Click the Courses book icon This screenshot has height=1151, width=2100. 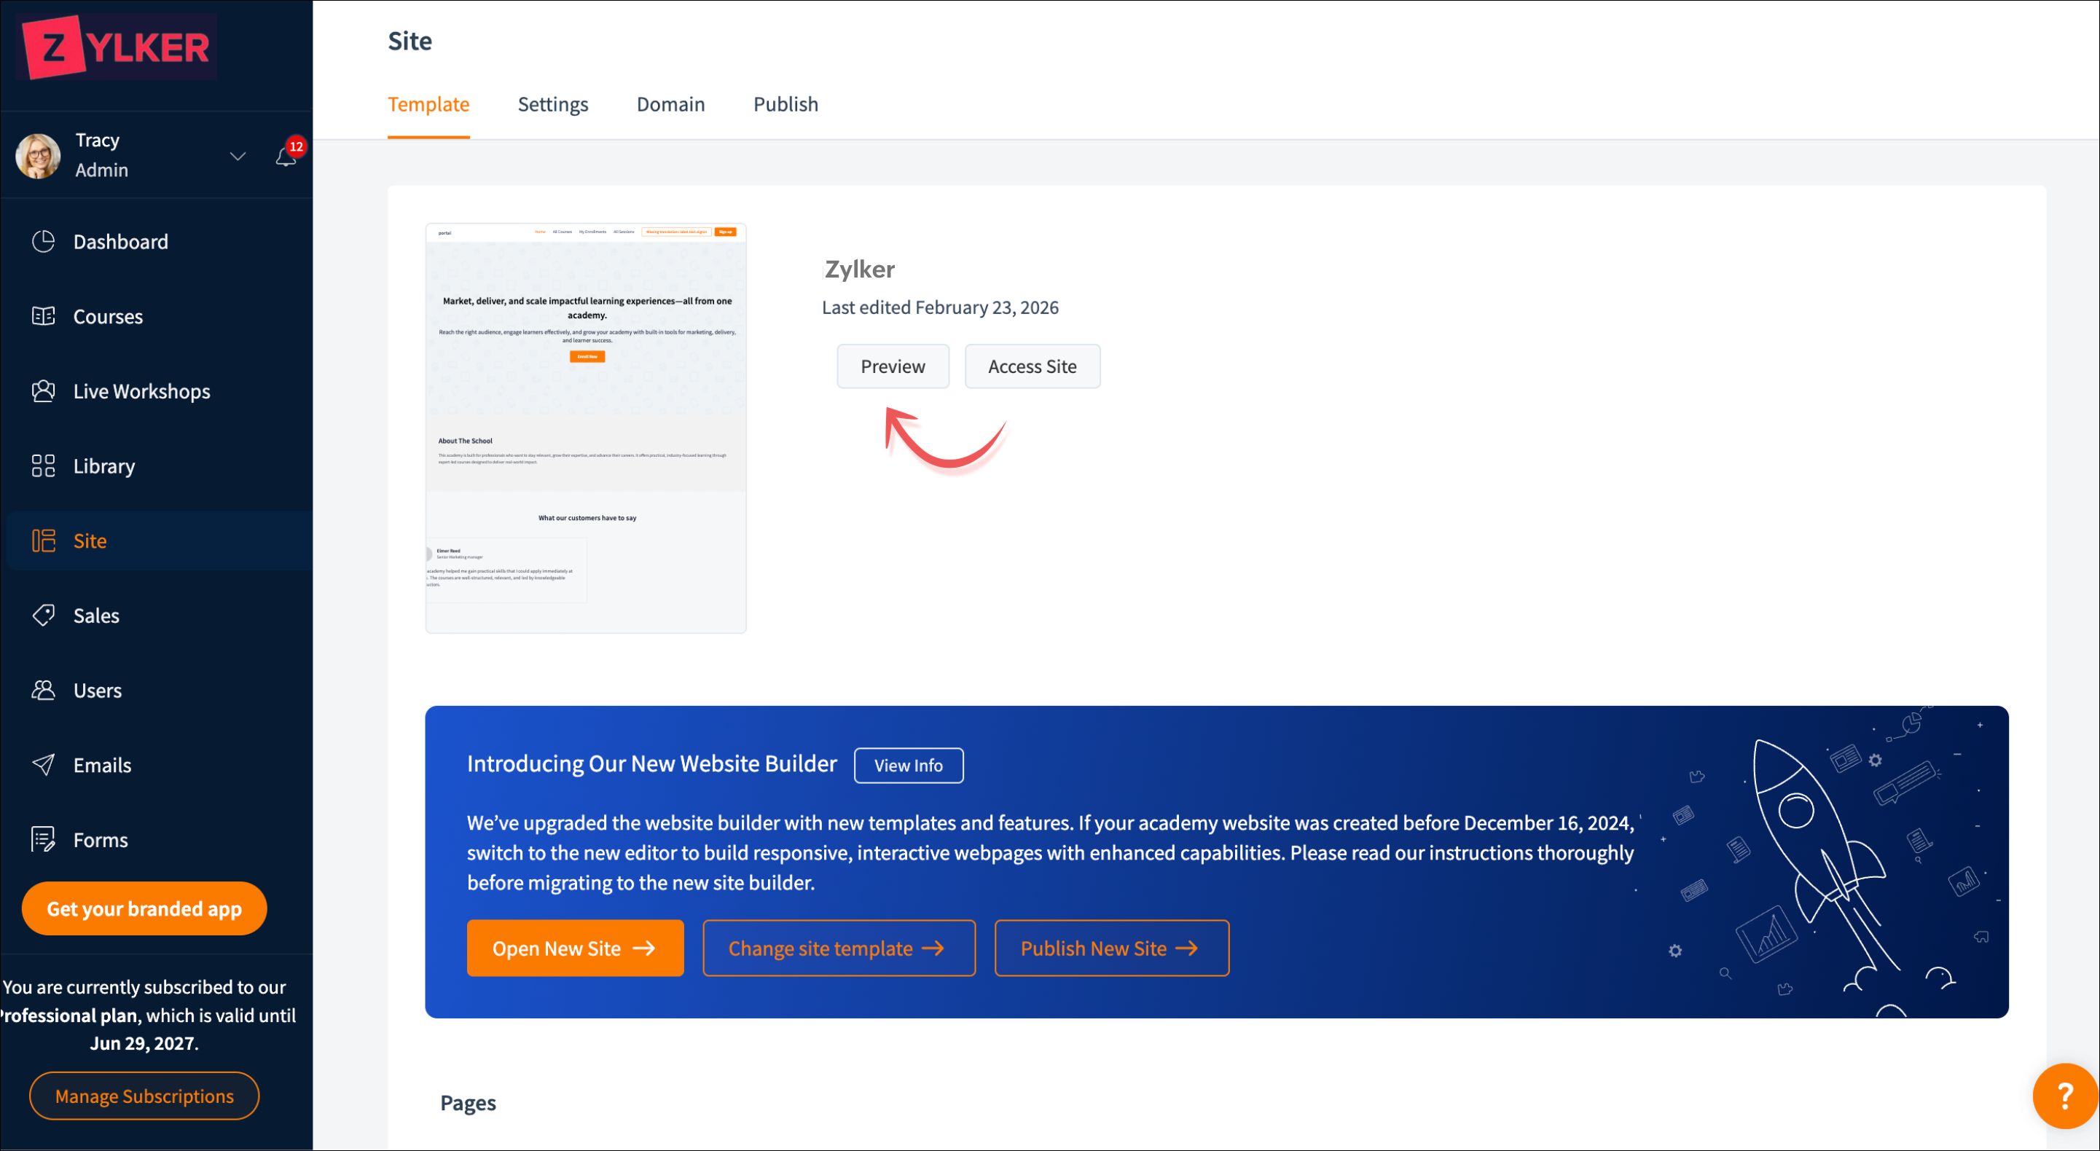(x=43, y=316)
